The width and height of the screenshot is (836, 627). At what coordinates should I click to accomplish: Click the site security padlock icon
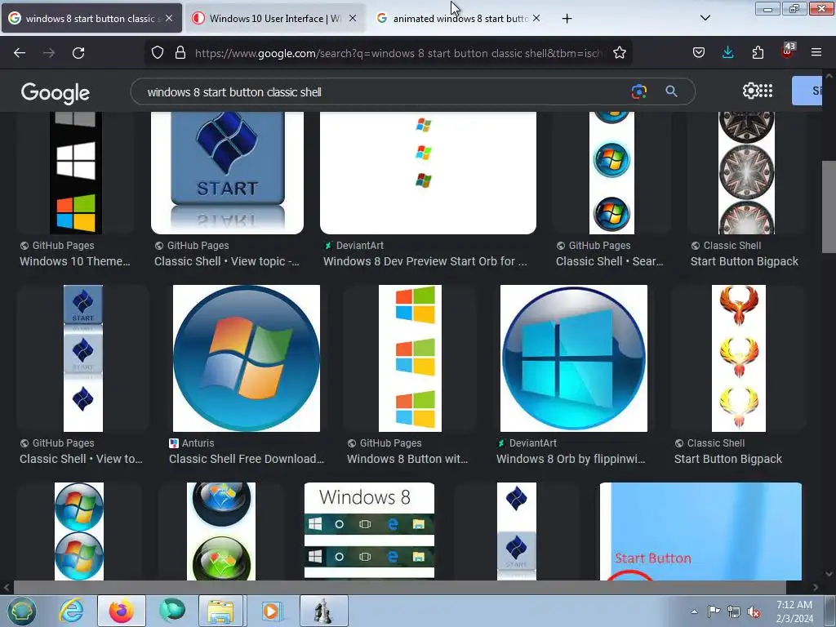click(x=180, y=53)
